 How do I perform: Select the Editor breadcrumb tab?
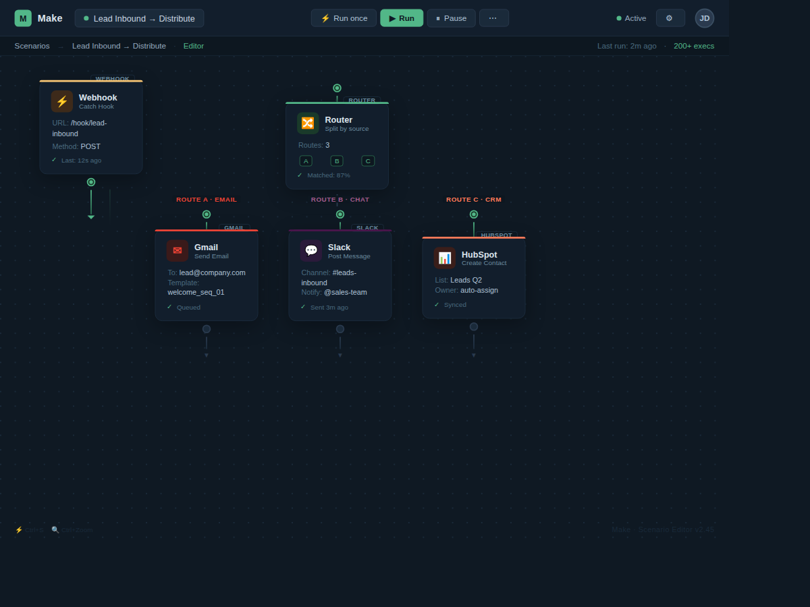point(194,46)
